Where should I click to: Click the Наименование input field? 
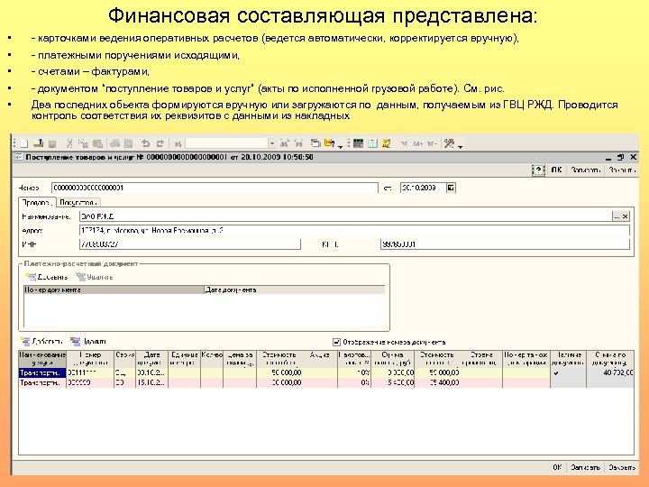tap(345, 216)
